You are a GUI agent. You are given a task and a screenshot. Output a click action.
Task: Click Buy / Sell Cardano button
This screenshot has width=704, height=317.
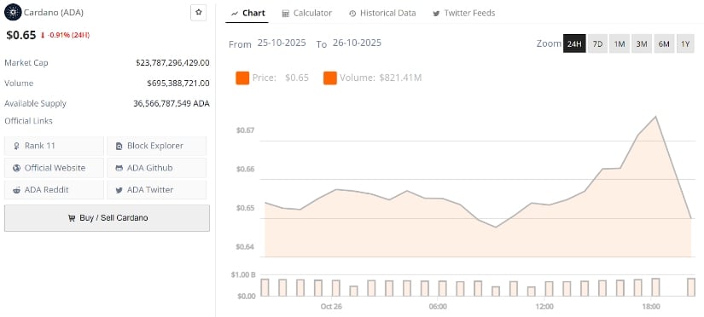(107, 218)
